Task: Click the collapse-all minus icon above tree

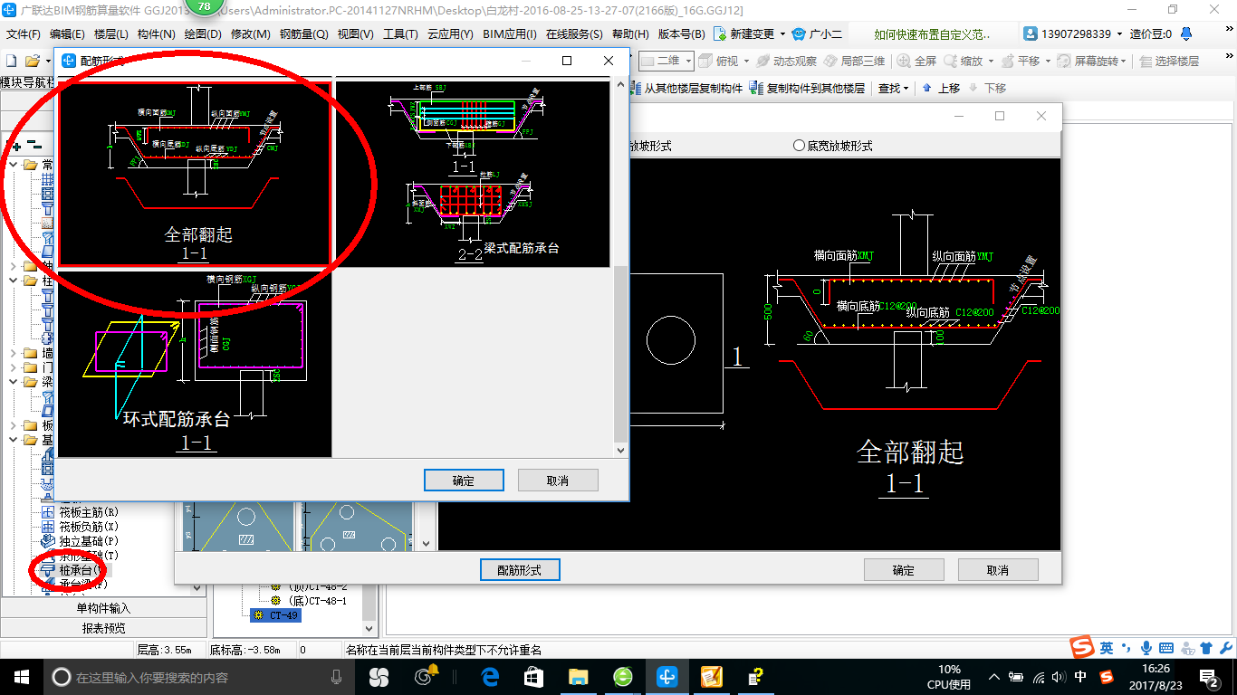Action: (x=34, y=144)
